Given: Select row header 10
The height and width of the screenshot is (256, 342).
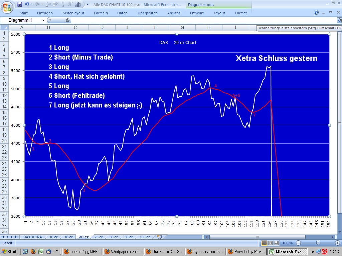Looking at the screenshot, I should 4,84.
